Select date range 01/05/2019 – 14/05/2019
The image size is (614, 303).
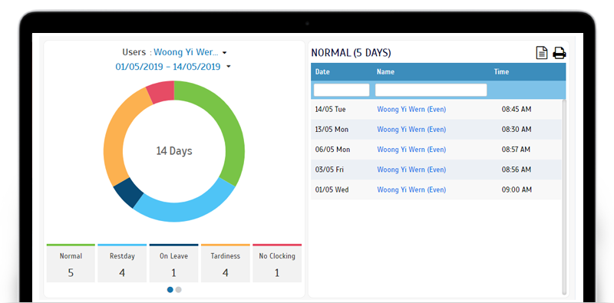tap(168, 67)
